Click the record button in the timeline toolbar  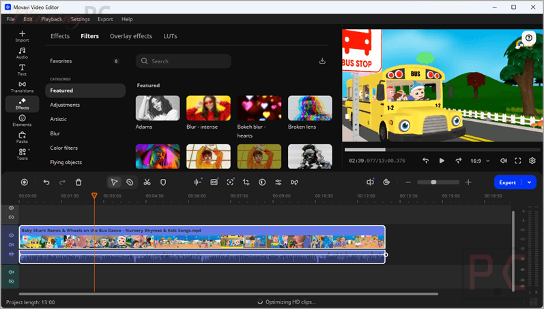coord(25,182)
